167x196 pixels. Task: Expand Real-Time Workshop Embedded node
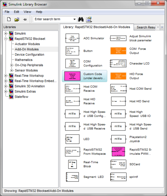click(x=6, y=81)
